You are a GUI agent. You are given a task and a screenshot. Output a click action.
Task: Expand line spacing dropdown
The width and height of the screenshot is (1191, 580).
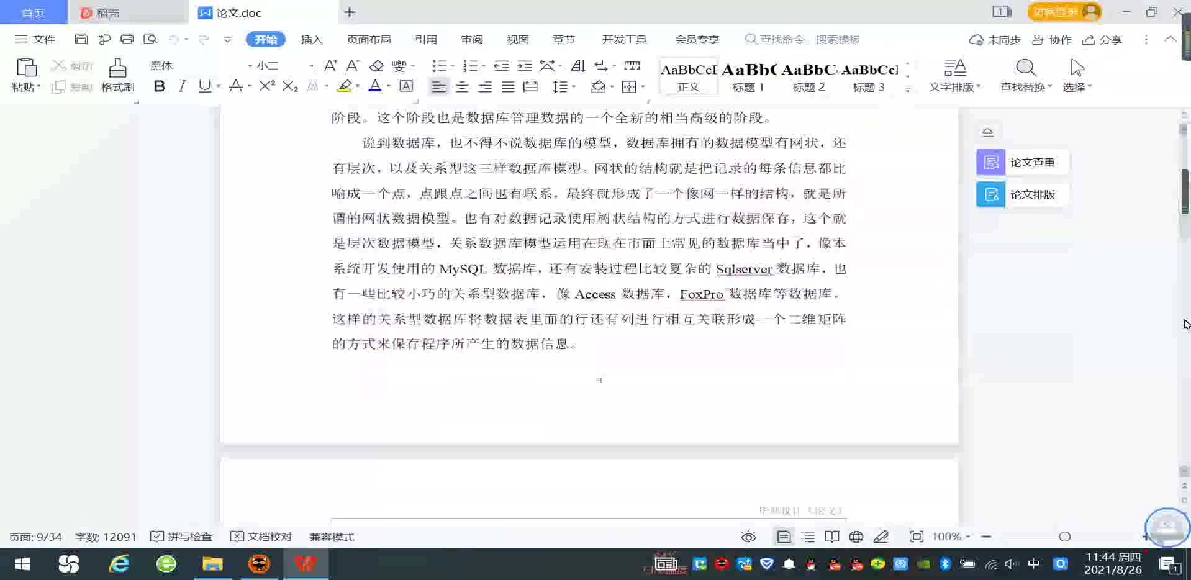click(x=574, y=86)
